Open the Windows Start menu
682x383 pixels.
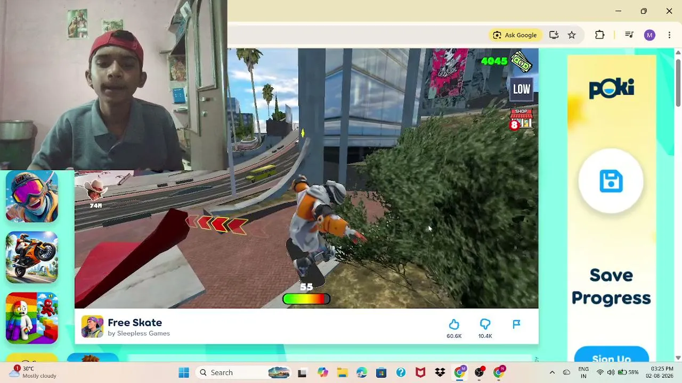[x=184, y=372]
